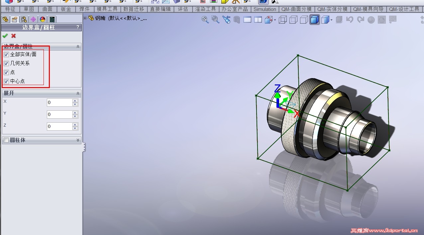This screenshot has height=235, width=424.
Task: Click the panel collapse handle on splitter
Action: [84, 147]
